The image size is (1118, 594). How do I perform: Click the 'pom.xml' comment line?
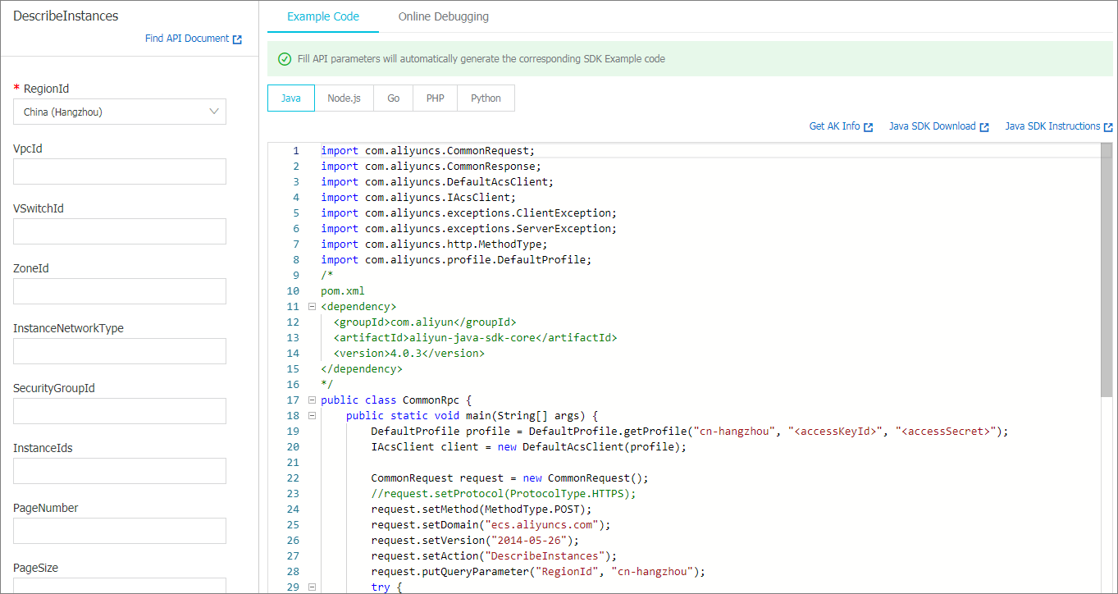point(343,291)
